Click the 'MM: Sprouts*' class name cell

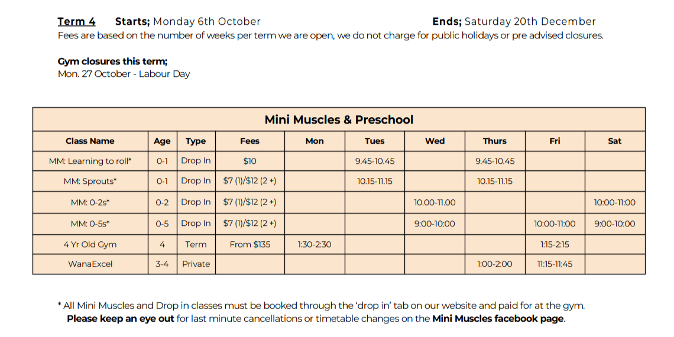pos(90,182)
